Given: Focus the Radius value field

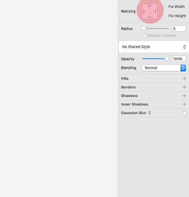Looking at the screenshot, I should coord(179,29).
